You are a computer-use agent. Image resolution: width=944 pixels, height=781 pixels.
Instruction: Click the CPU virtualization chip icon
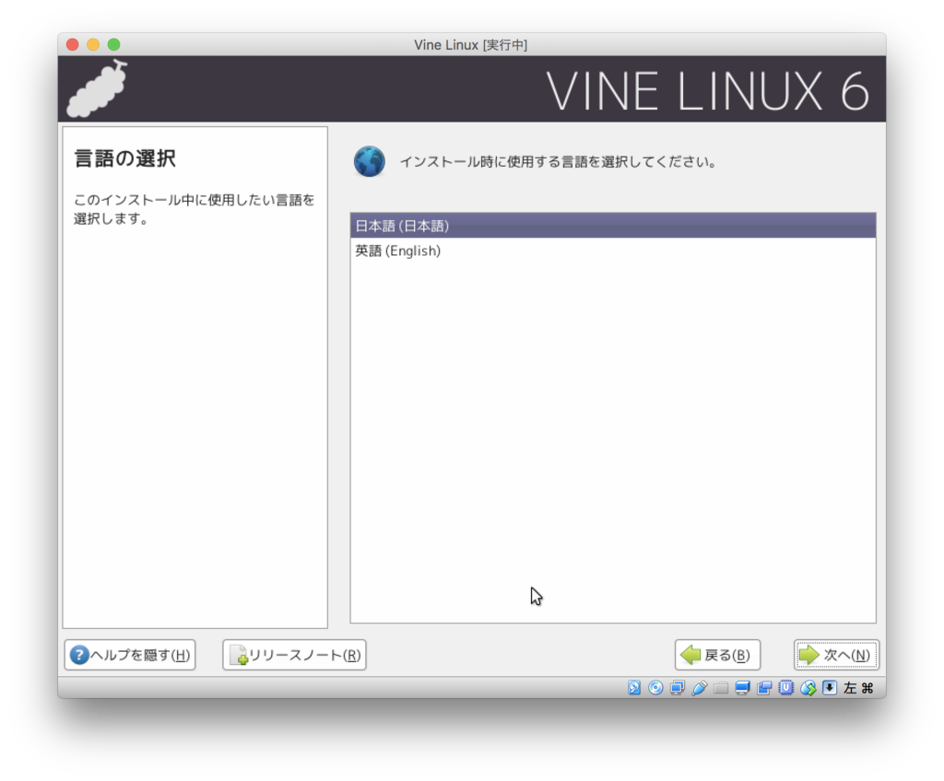[x=785, y=688]
